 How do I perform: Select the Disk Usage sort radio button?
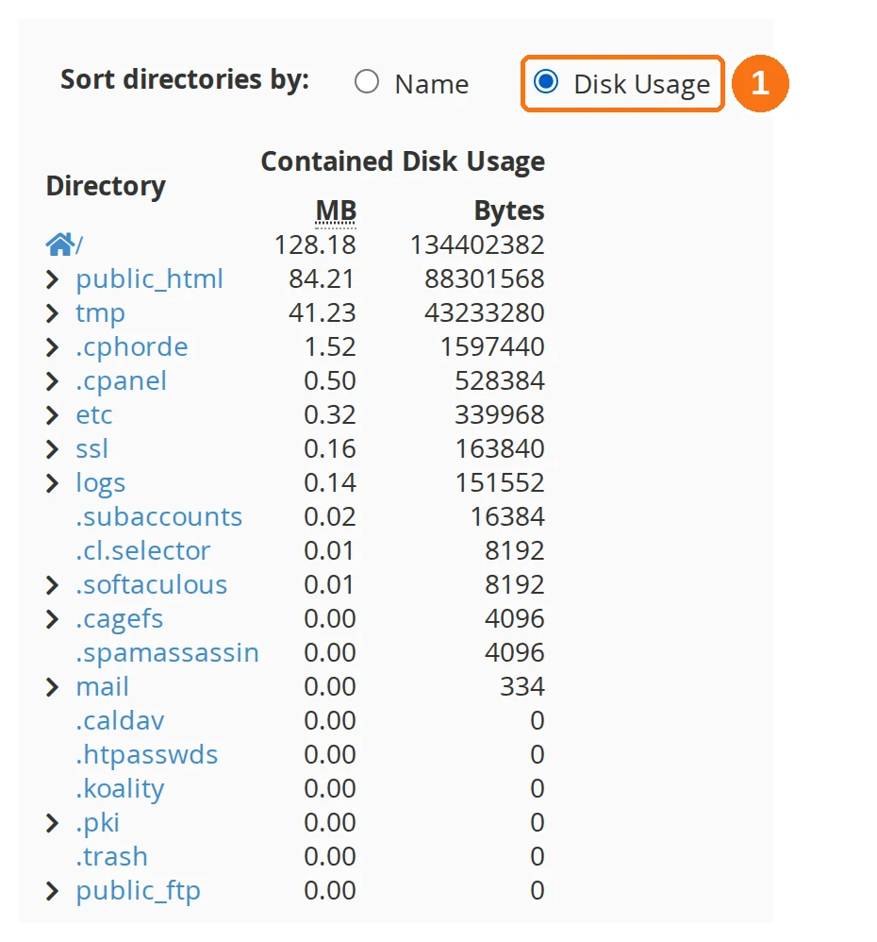[546, 80]
